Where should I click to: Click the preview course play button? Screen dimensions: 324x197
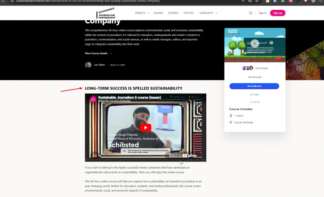point(255,44)
